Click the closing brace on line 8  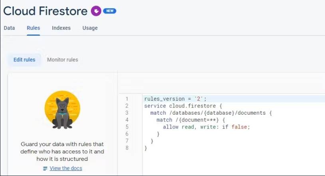point(146,148)
